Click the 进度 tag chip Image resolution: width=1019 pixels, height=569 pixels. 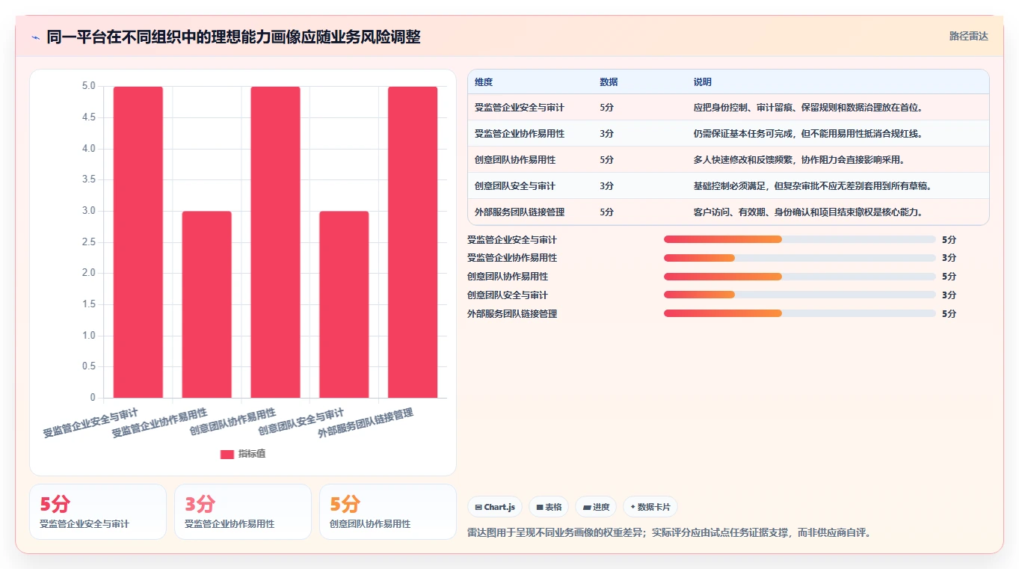(x=596, y=507)
